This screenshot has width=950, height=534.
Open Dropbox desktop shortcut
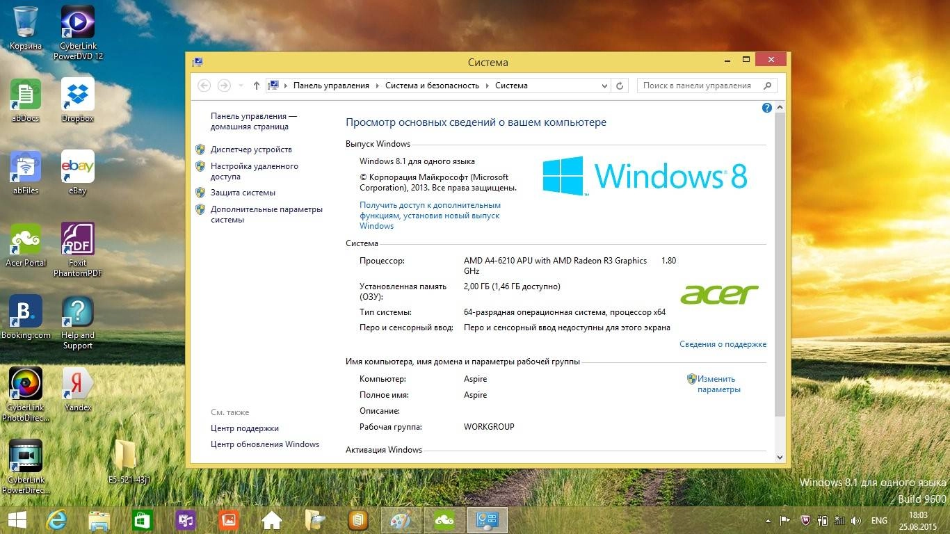(x=78, y=100)
